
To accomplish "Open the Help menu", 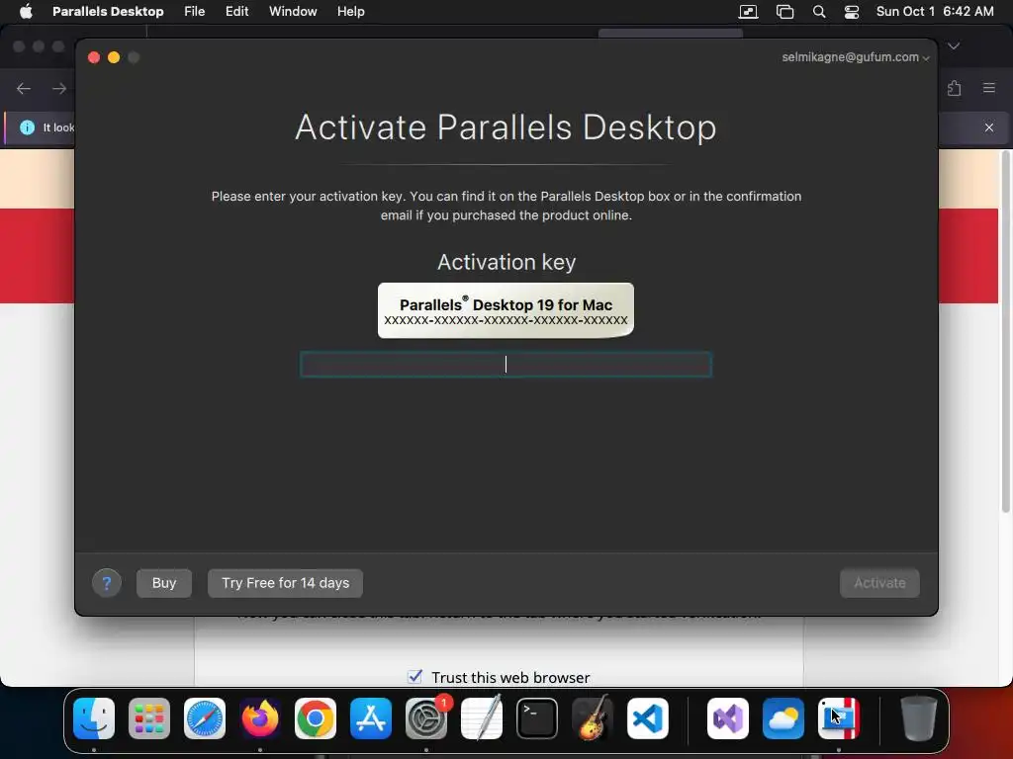I will 351,12.
